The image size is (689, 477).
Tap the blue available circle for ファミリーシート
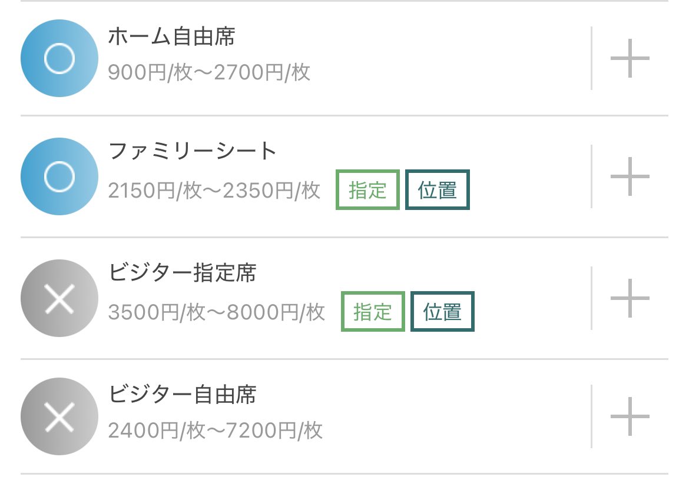click(x=59, y=176)
